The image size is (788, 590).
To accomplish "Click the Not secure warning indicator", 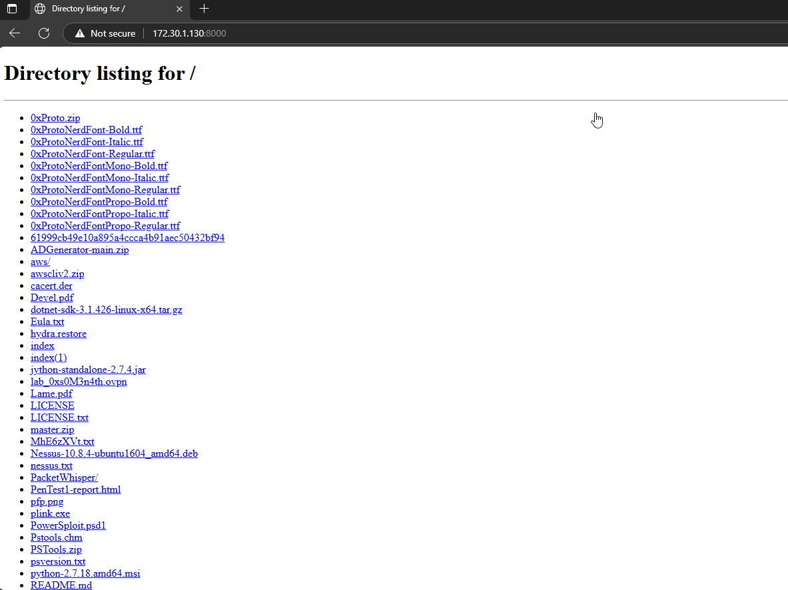I will click(105, 33).
